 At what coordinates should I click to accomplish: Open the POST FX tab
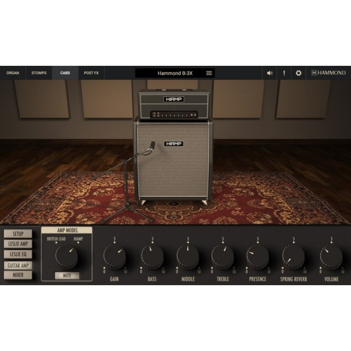[91, 73]
